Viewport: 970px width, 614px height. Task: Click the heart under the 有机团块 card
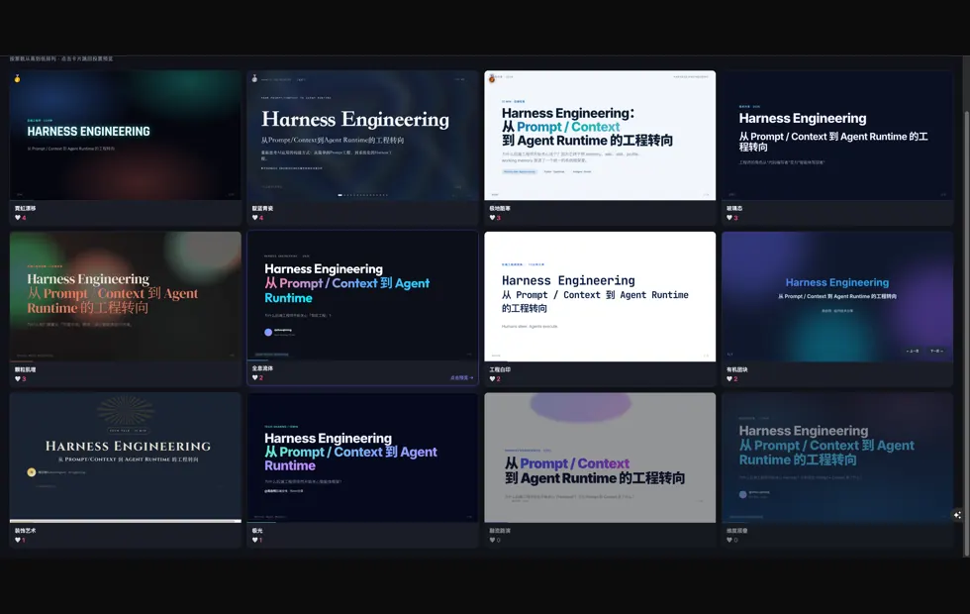(730, 378)
